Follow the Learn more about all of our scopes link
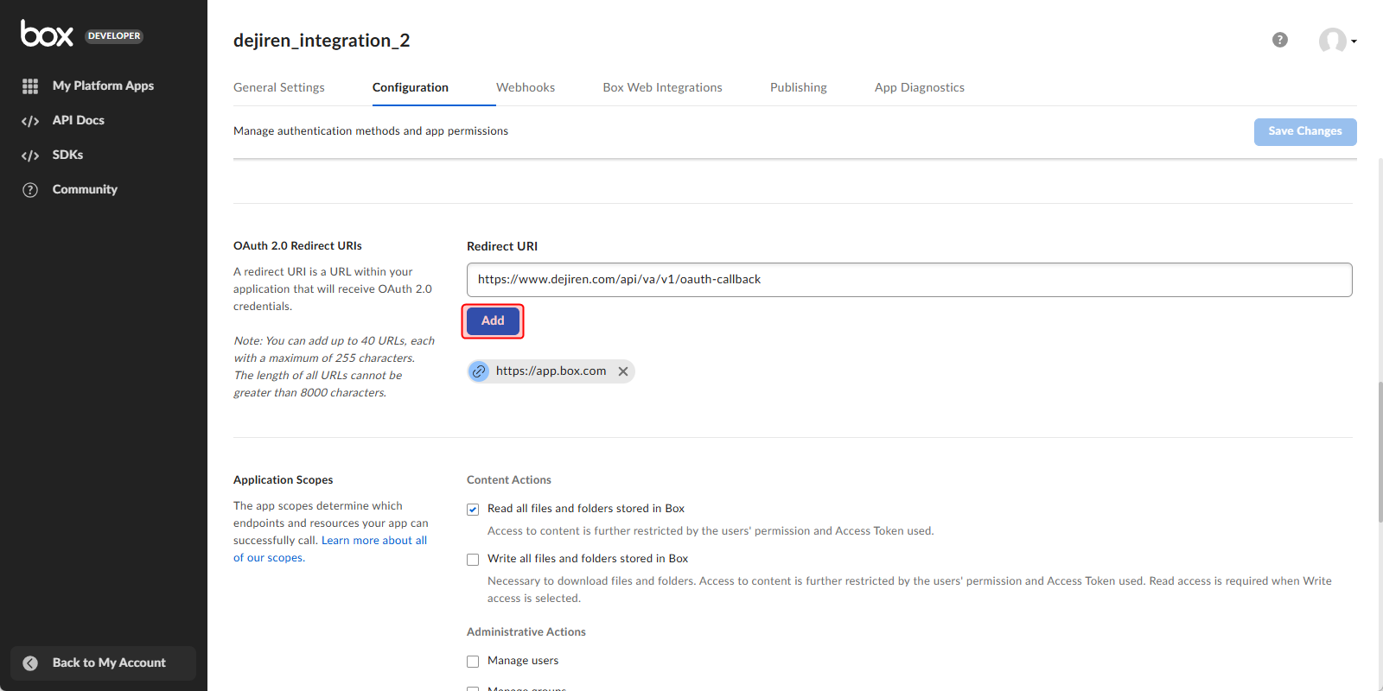1383x691 pixels. (374, 541)
